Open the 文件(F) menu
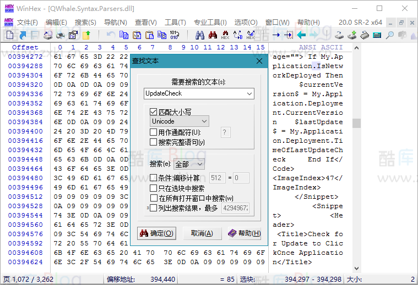This screenshot has height=285, width=418. tap(28, 23)
